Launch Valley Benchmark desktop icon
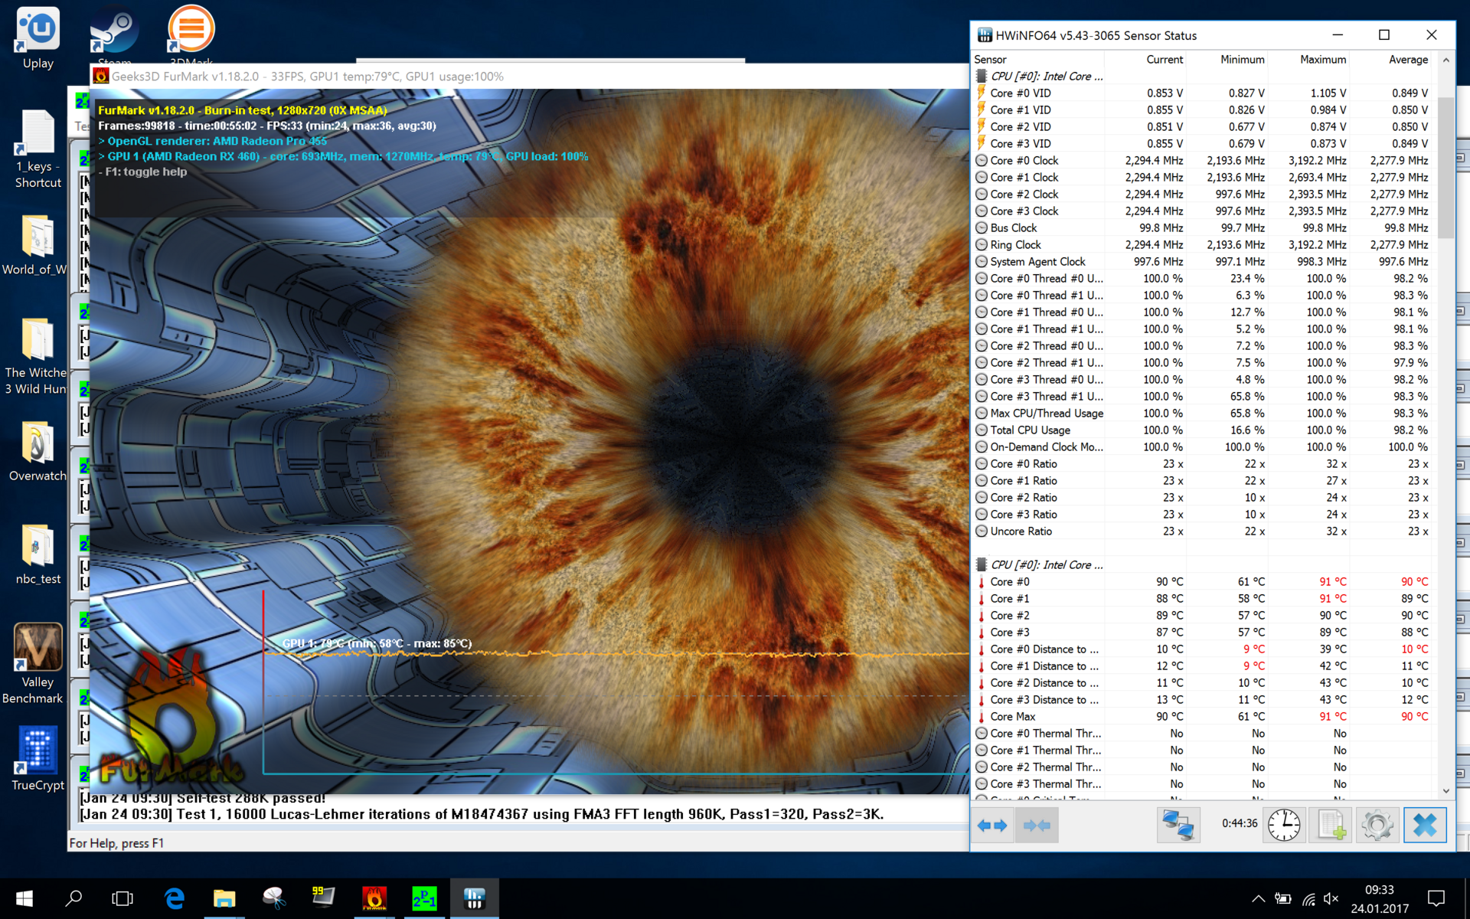 tap(35, 663)
